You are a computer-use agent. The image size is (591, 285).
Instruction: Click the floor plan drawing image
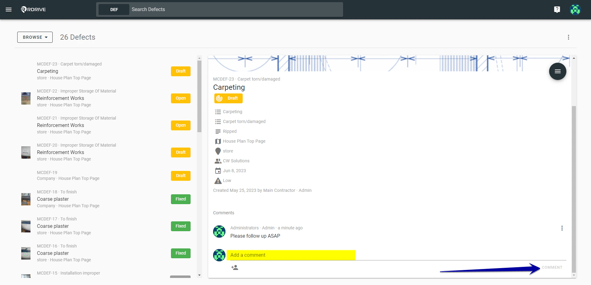coord(390,63)
